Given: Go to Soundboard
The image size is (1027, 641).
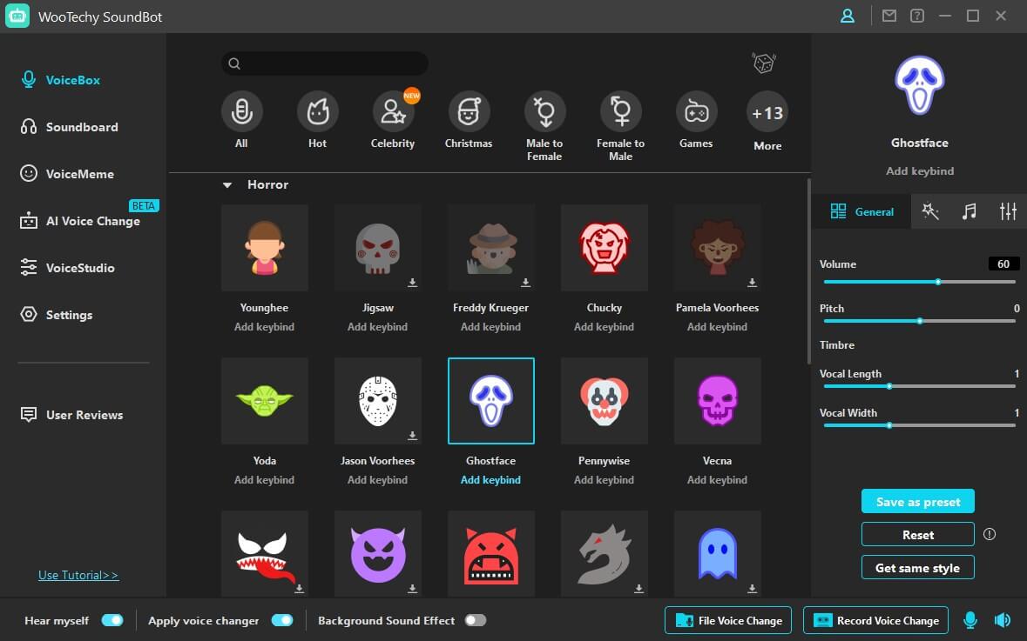Looking at the screenshot, I should pyautogui.click(x=70, y=127).
